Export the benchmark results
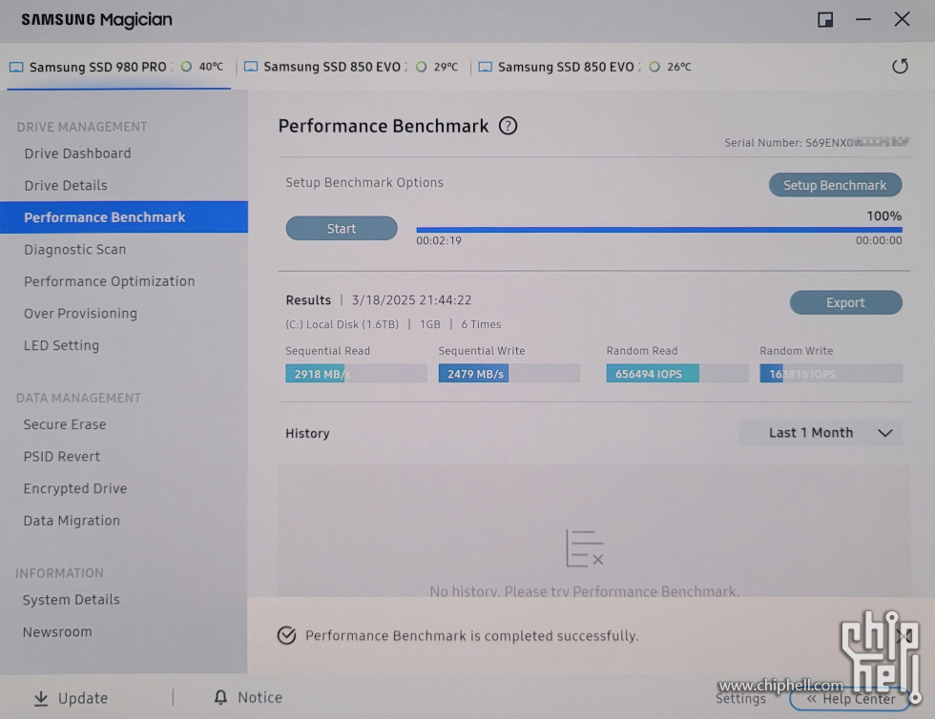The height and width of the screenshot is (719, 935). 845,302
